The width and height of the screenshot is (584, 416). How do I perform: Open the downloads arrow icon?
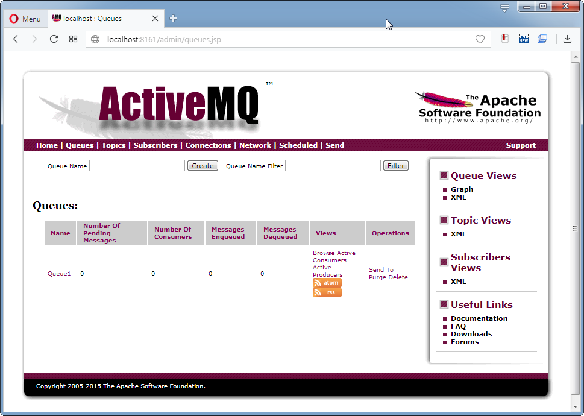pos(567,39)
